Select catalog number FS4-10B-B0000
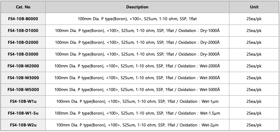280x132 pixels. [x=23, y=19]
